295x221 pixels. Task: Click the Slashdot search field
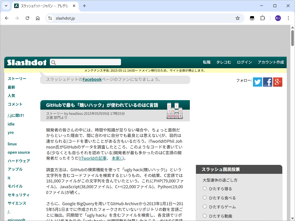point(85,62)
